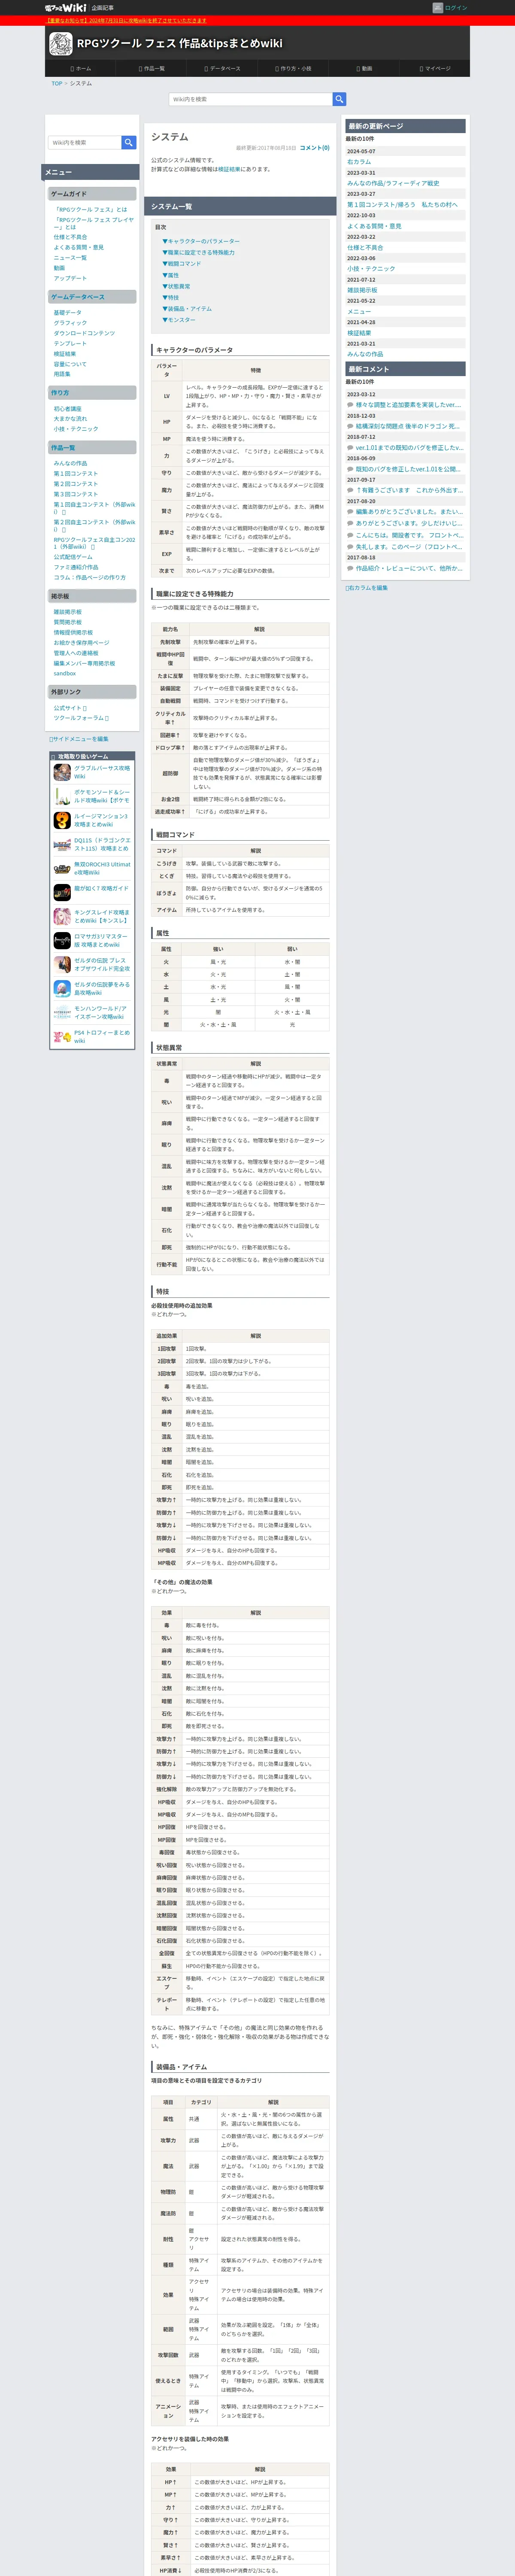Viewport: 515px width, 2576px height.
Task: Open ツクールフォーラム external link
Action: 81,718
